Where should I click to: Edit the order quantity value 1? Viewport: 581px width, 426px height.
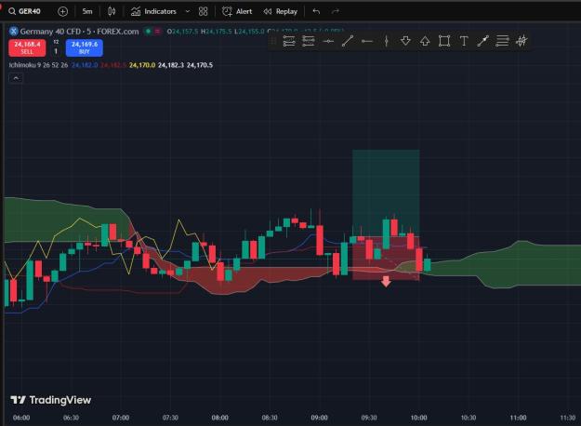pos(56,51)
